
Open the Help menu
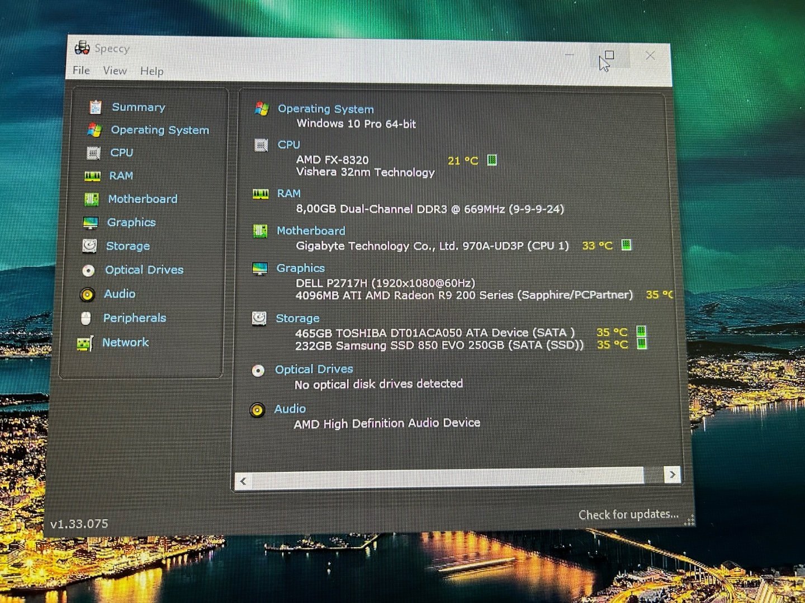(151, 71)
